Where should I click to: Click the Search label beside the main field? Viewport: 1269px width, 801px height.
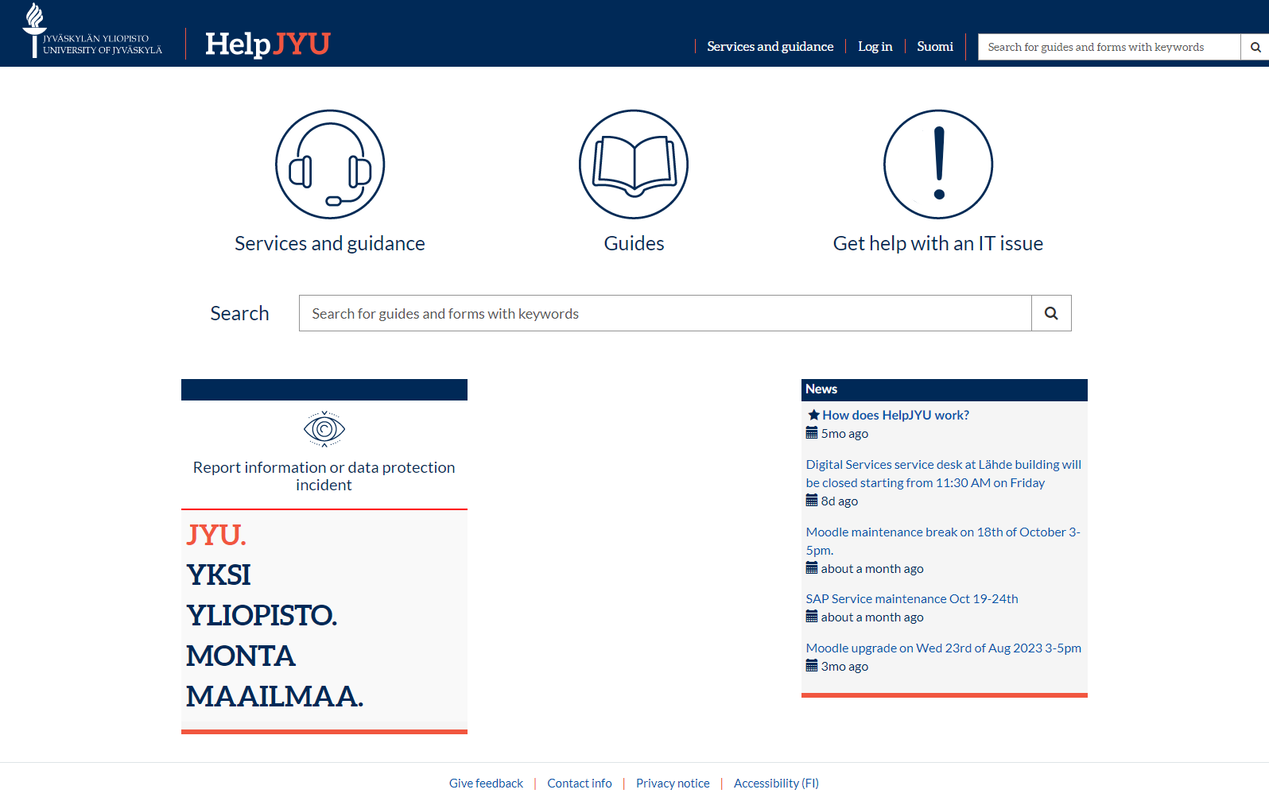239,313
